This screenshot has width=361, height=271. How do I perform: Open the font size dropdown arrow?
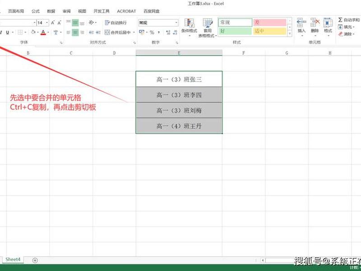pyautogui.click(x=47, y=23)
